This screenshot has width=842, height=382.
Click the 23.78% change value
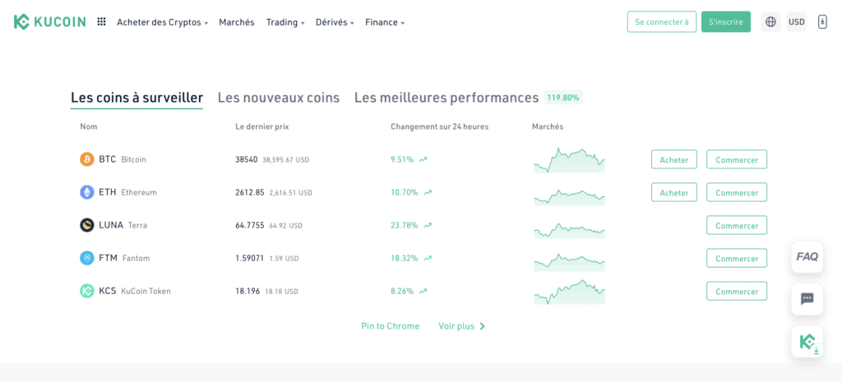[405, 225]
